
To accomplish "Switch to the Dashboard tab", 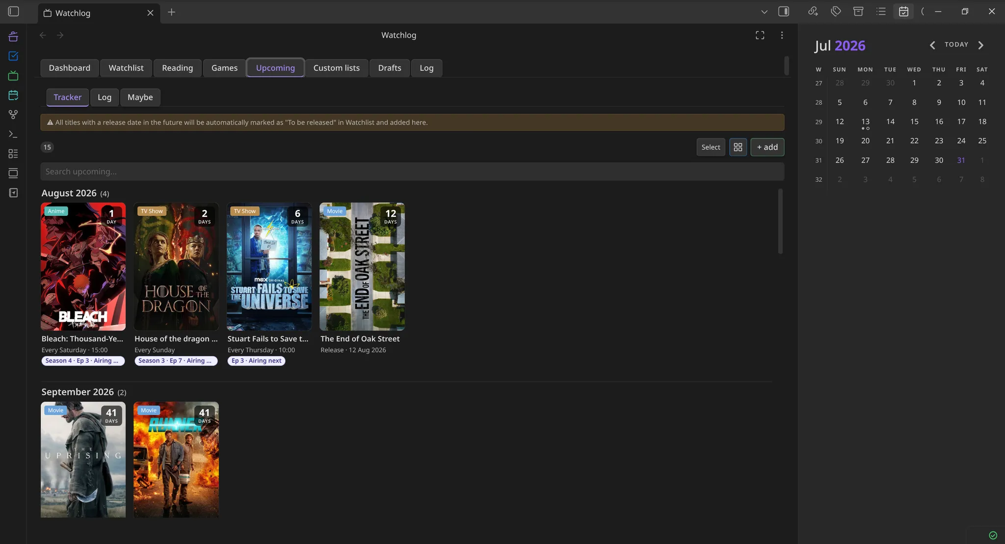I will coord(69,68).
